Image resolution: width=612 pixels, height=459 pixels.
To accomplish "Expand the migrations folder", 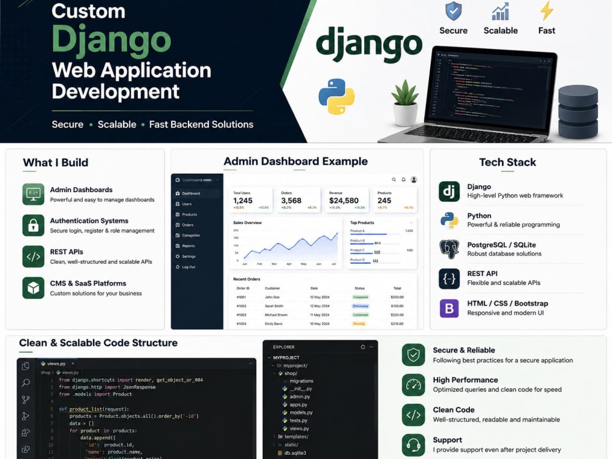I will (298, 381).
